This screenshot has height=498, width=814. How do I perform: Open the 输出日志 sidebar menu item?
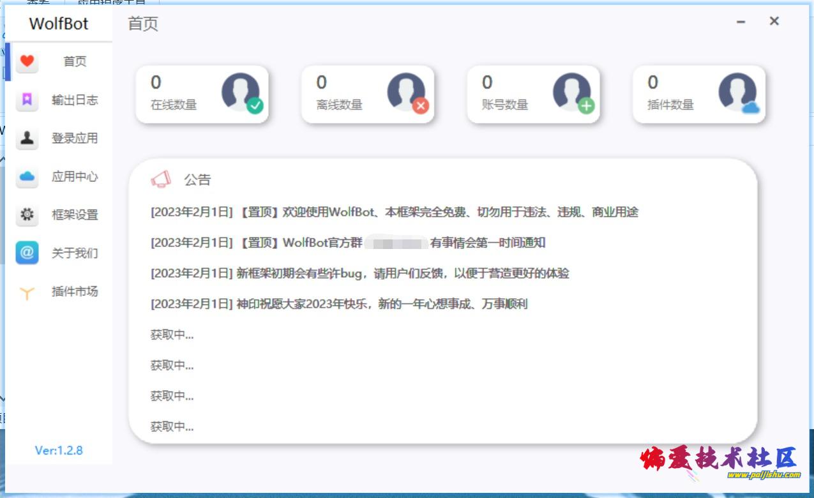[59, 100]
